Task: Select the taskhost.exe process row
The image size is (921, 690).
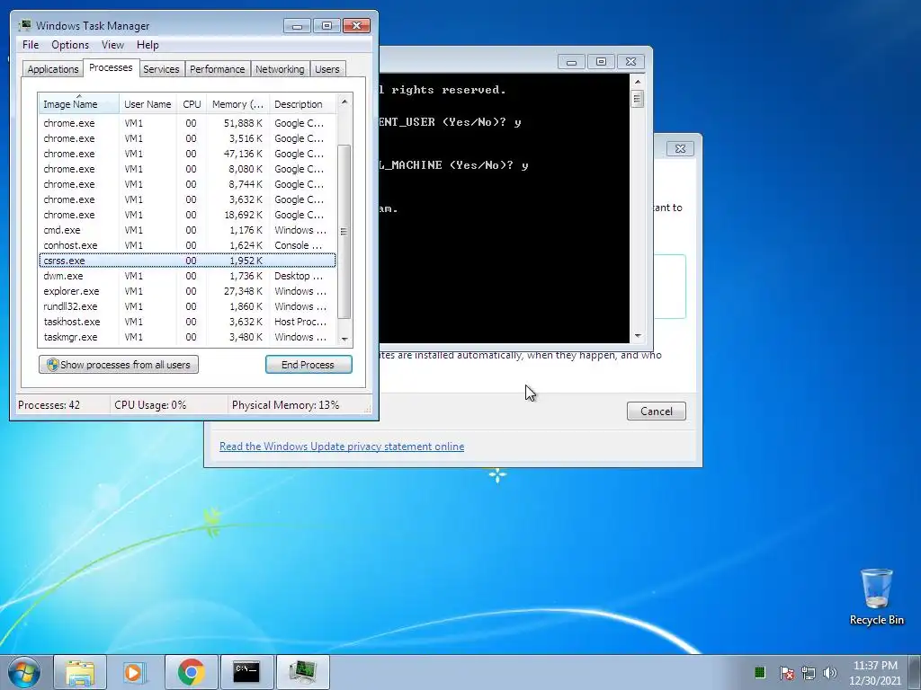Action: click(187, 322)
